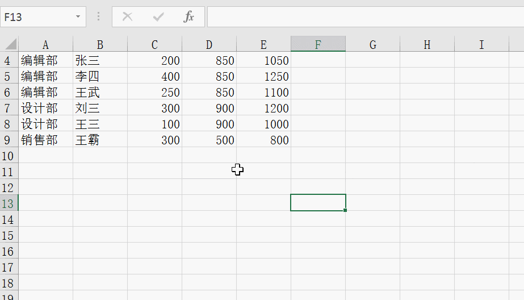Click cell containing 王霸
The image size is (524, 300).
[100, 140]
